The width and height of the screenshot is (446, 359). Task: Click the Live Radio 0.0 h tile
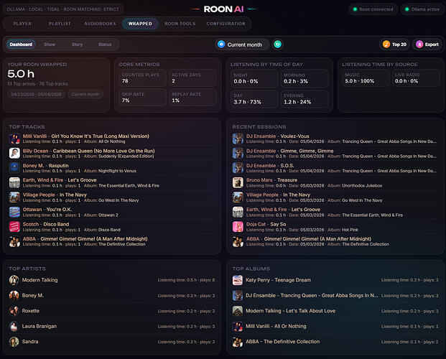click(416, 78)
